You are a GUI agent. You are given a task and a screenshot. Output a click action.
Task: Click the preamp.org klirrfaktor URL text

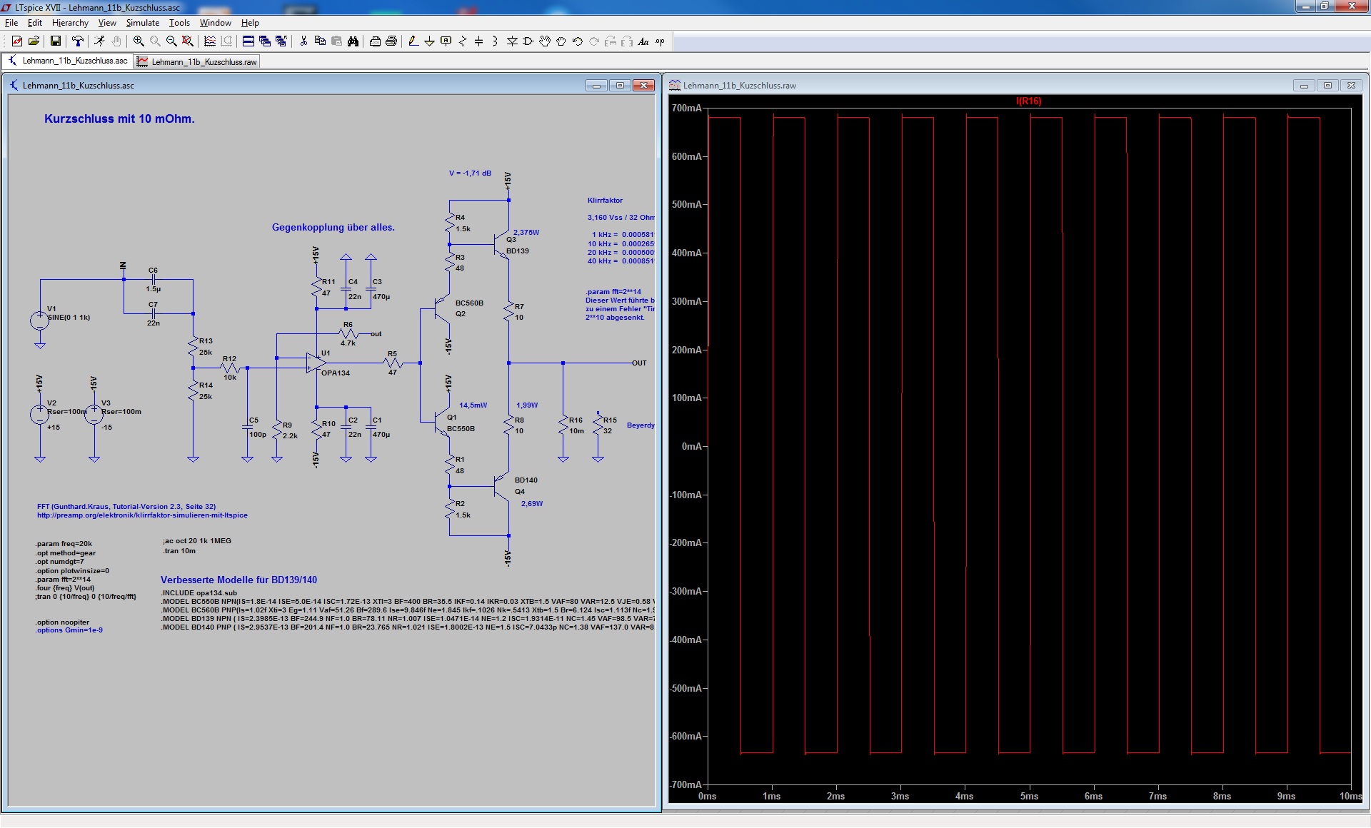pos(142,515)
